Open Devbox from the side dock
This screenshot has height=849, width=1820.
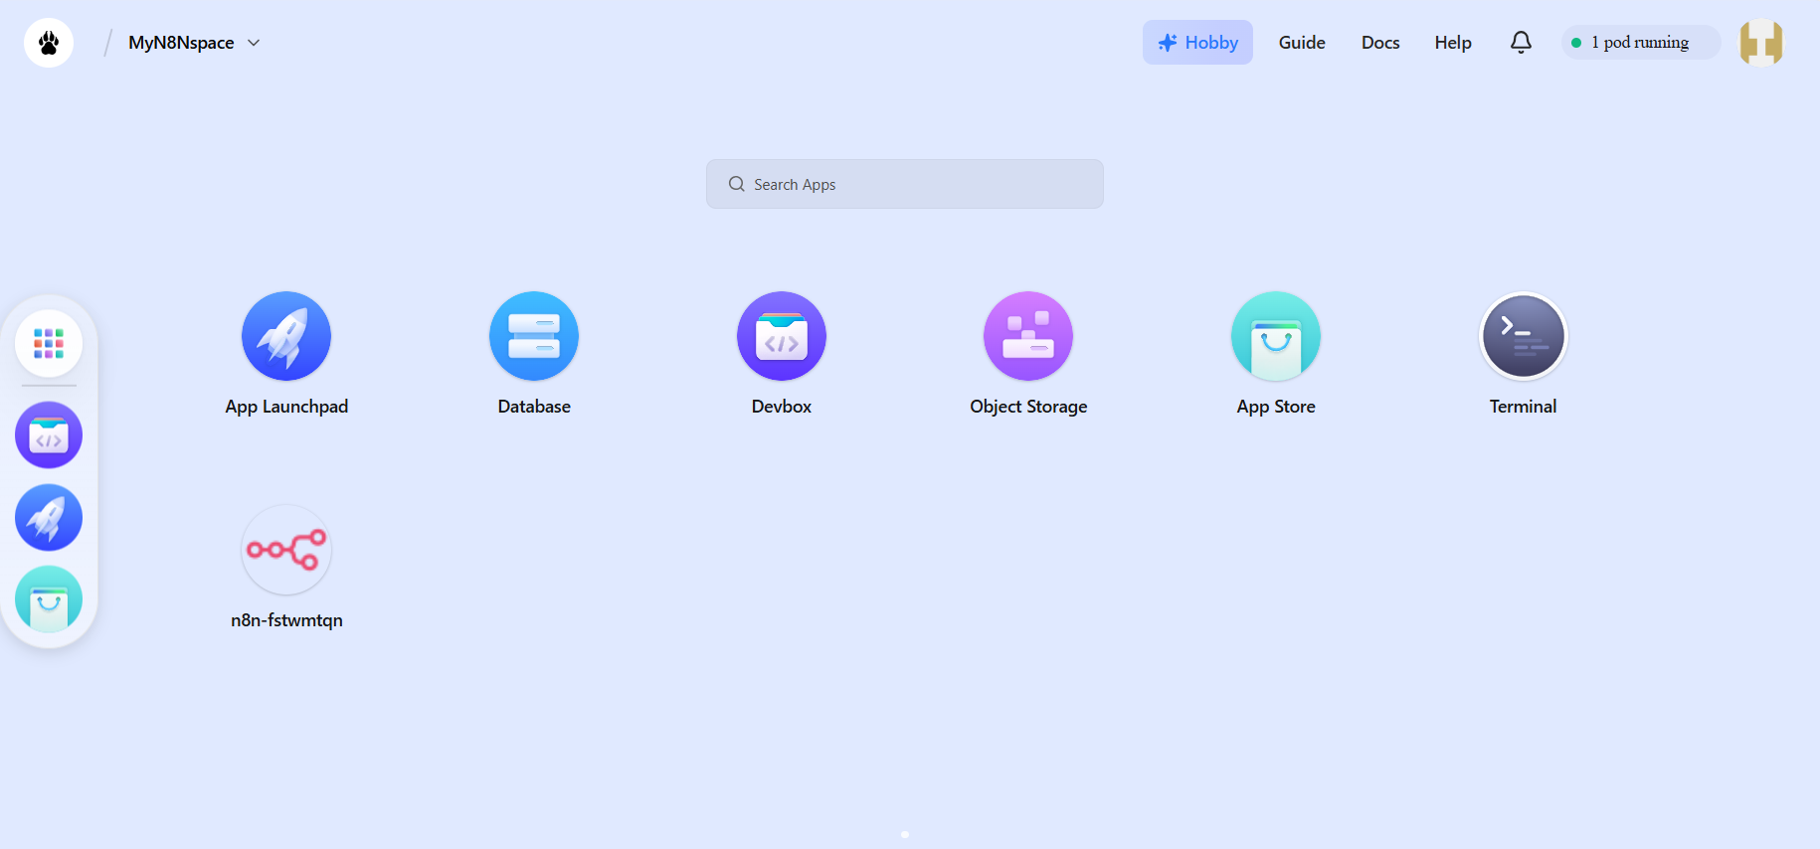point(49,435)
